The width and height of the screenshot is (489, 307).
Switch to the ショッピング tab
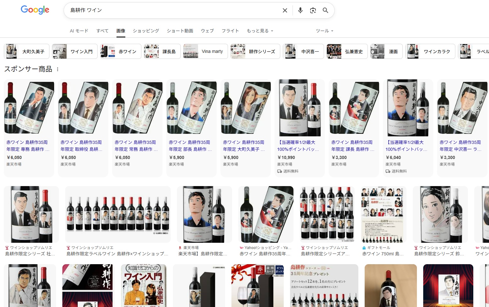click(146, 31)
